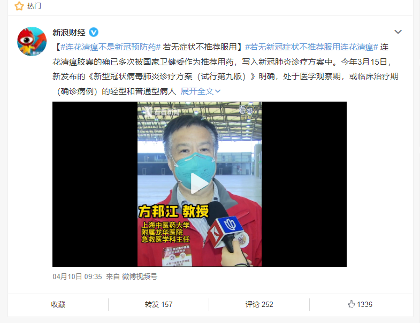The image size is (420, 323).
Task: Click the video thumbnail of masked professor
Action: coord(199,184)
